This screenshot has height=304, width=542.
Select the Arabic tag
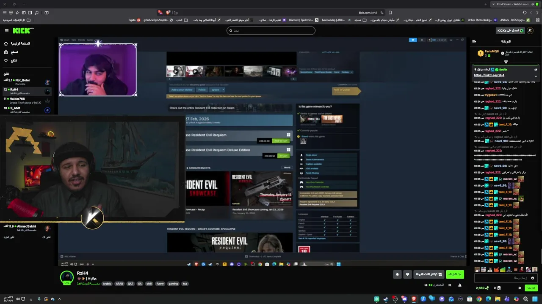(107, 284)
